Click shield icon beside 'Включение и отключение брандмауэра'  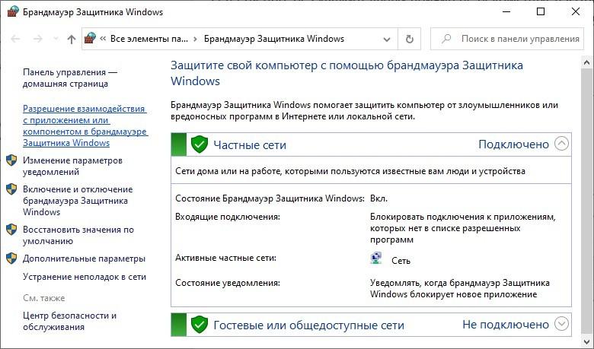click(x=11, y=189)
